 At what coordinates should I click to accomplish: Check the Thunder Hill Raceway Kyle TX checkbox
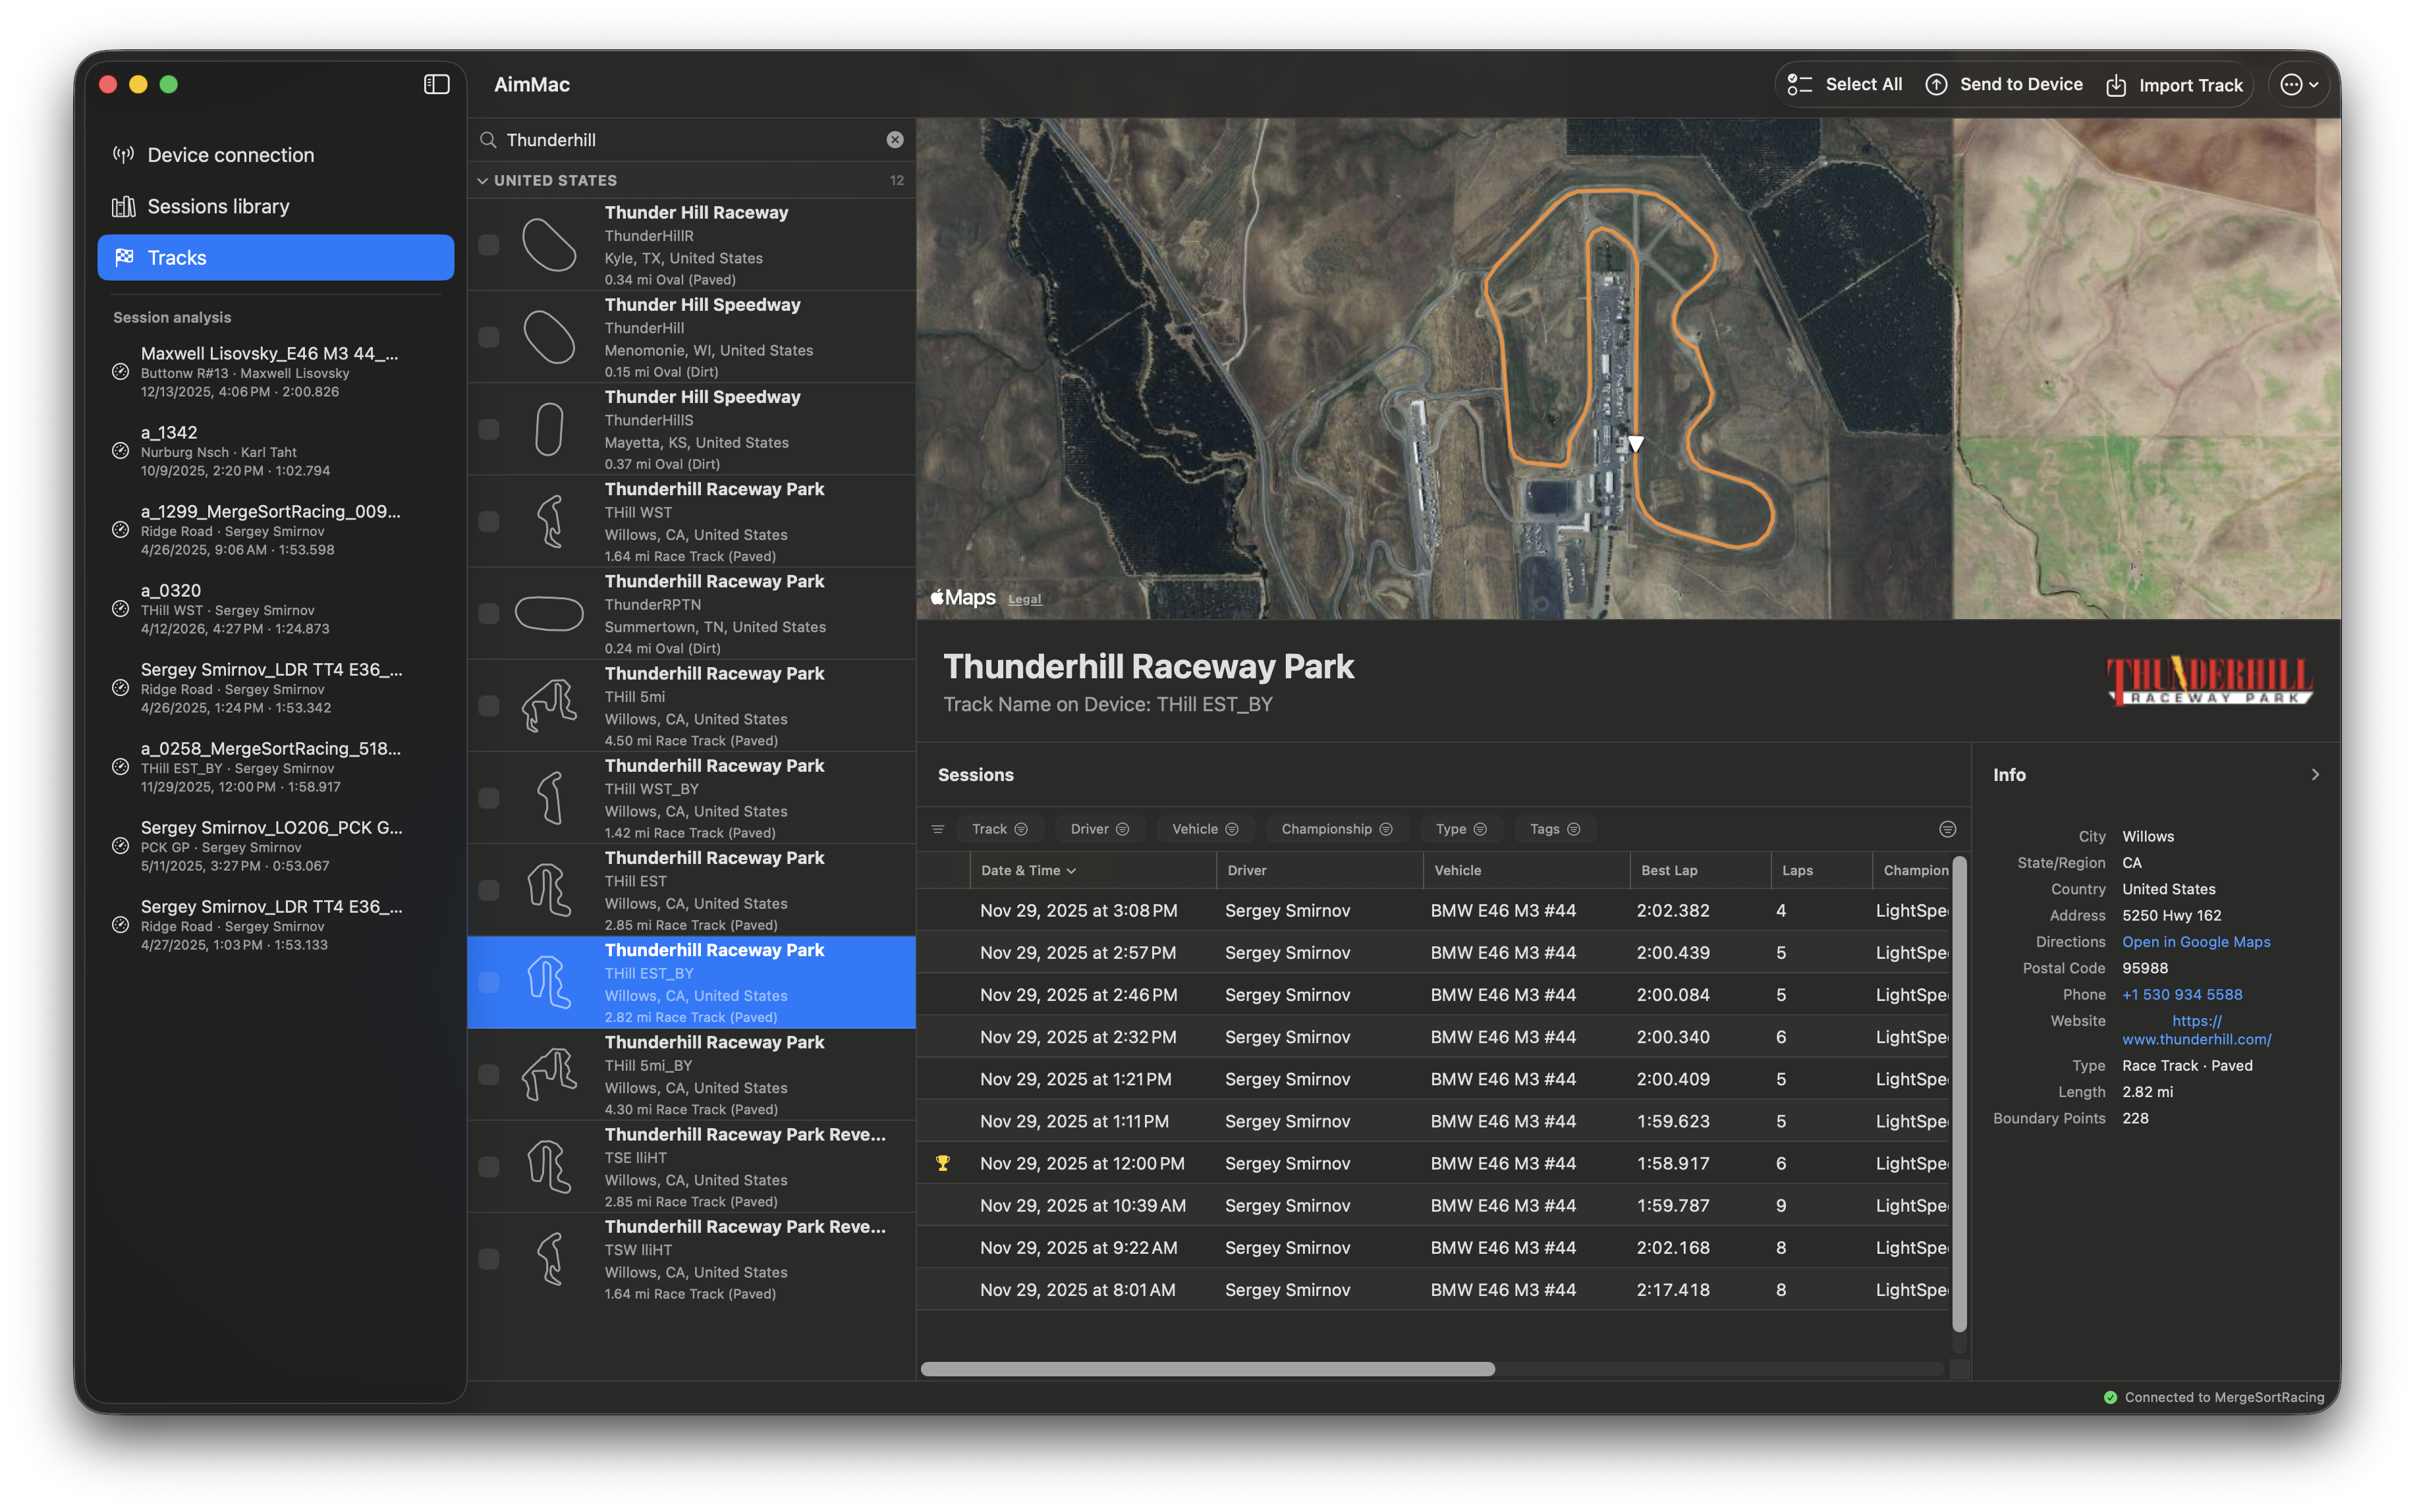tap(488, 245)
